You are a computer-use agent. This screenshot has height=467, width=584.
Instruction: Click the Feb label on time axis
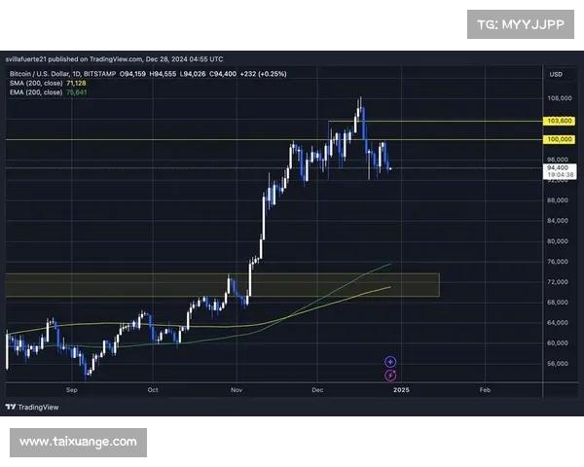484,389
